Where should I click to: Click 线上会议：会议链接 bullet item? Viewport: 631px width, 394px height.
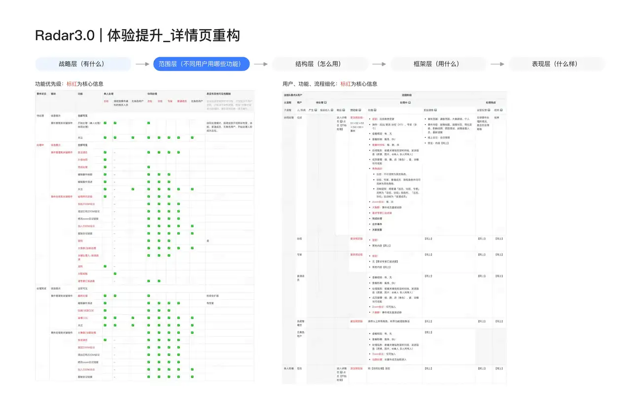point(438,137)
